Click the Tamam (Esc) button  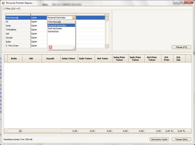click(x=181, y=139)
